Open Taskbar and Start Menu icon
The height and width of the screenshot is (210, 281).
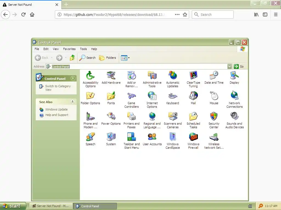131,141
